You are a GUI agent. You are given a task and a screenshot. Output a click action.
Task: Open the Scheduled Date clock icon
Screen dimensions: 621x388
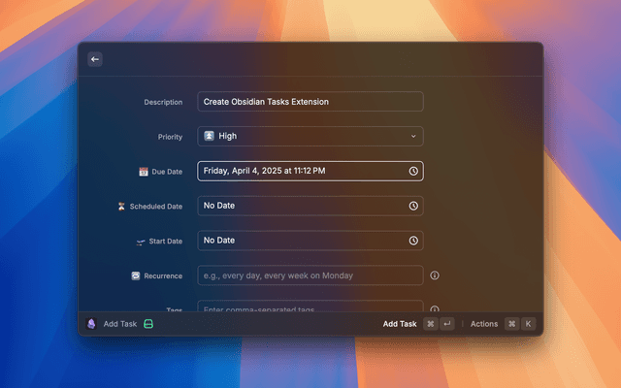coord(413,206)
